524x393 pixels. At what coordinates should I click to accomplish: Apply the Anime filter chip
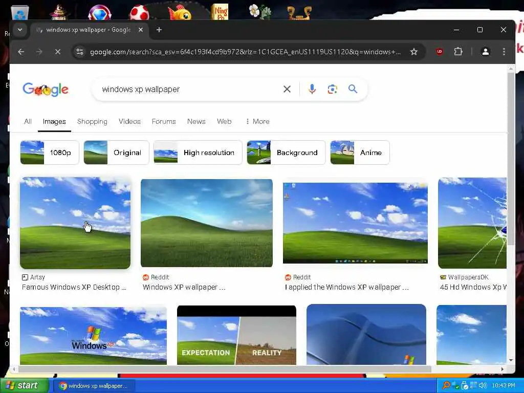[x=360, y=152]
